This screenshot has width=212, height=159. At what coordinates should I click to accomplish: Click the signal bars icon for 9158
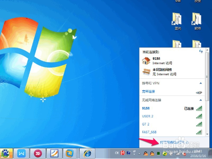[x=199, y=108]
